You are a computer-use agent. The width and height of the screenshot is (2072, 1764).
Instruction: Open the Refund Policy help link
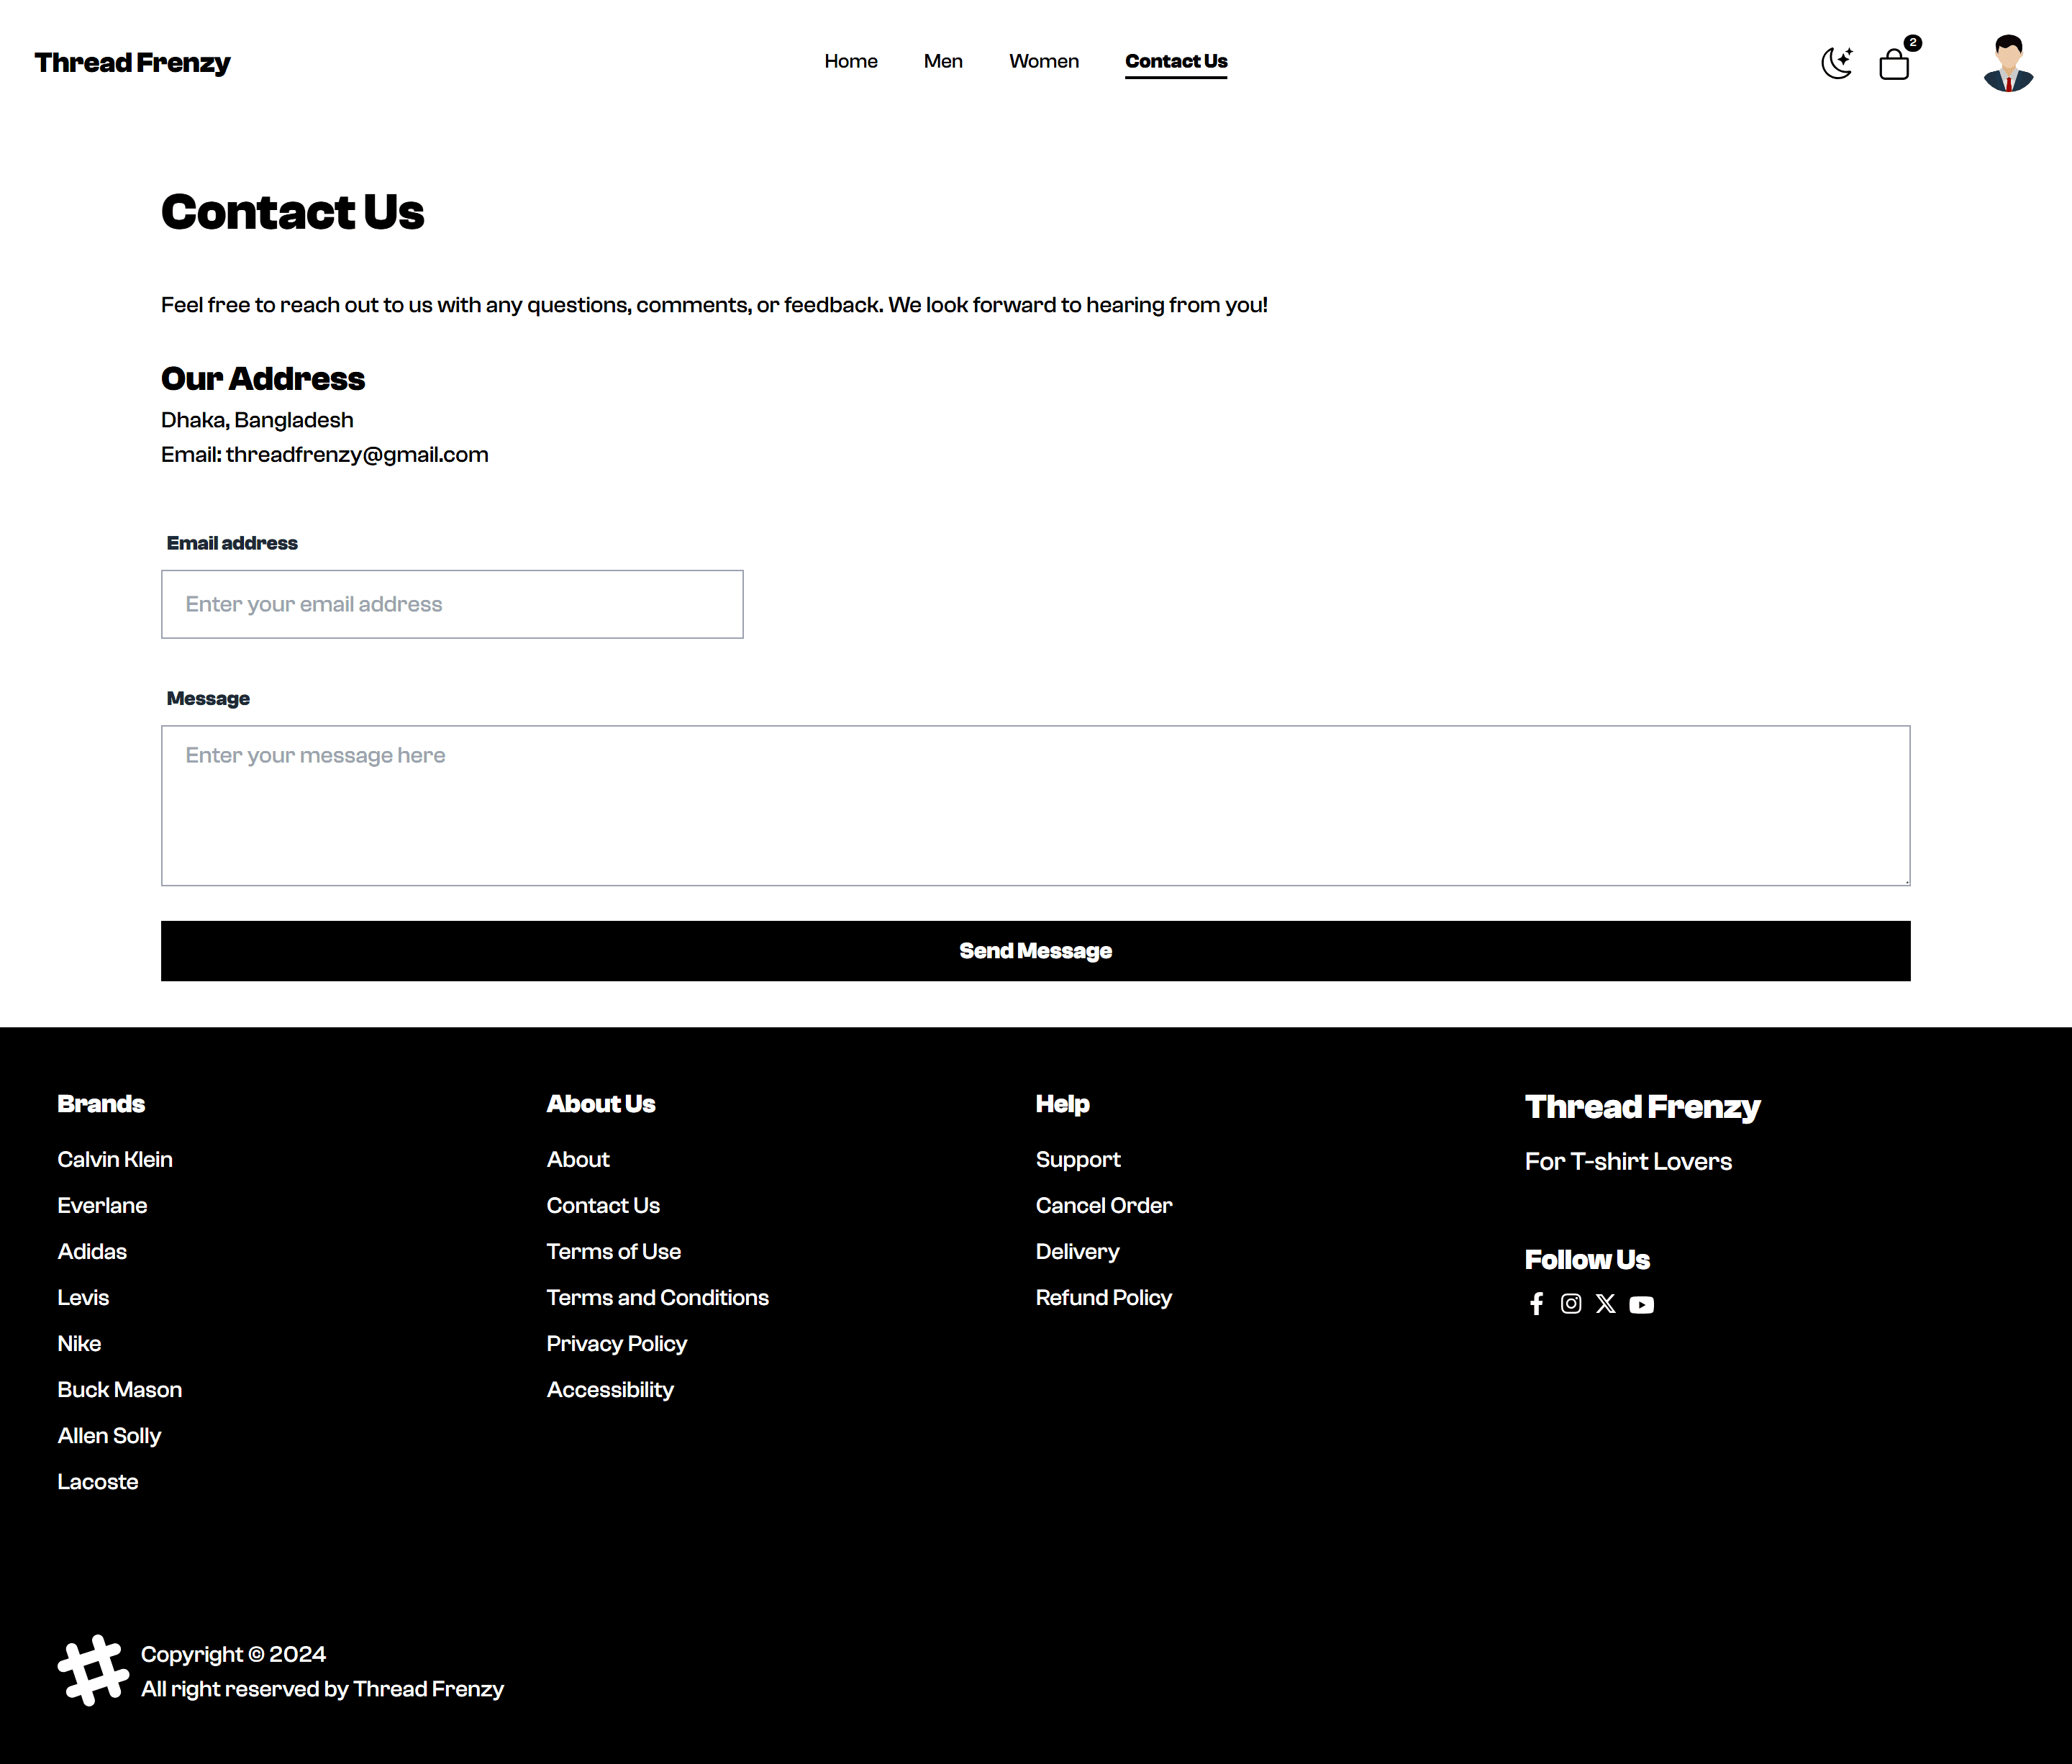pyautogui.click(x=1103, y=1298)
